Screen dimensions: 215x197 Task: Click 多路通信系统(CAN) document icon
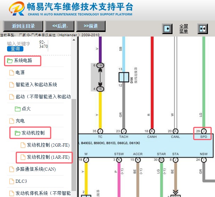[x=12, y=169]
